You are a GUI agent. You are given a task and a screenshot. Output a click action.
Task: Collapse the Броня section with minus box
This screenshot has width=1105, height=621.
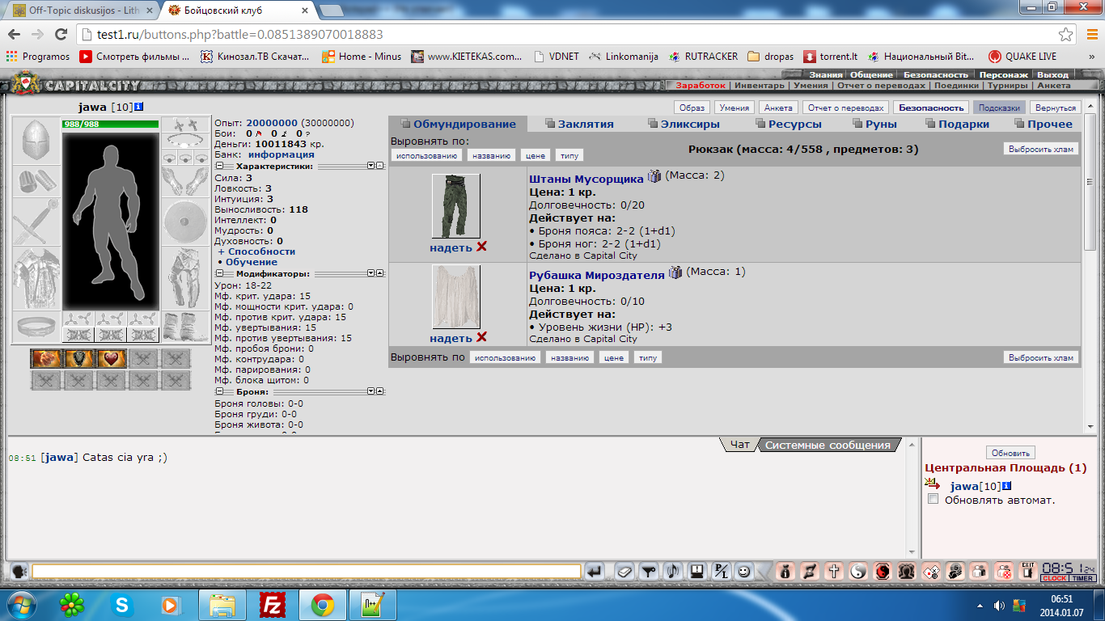pos(219,391)
